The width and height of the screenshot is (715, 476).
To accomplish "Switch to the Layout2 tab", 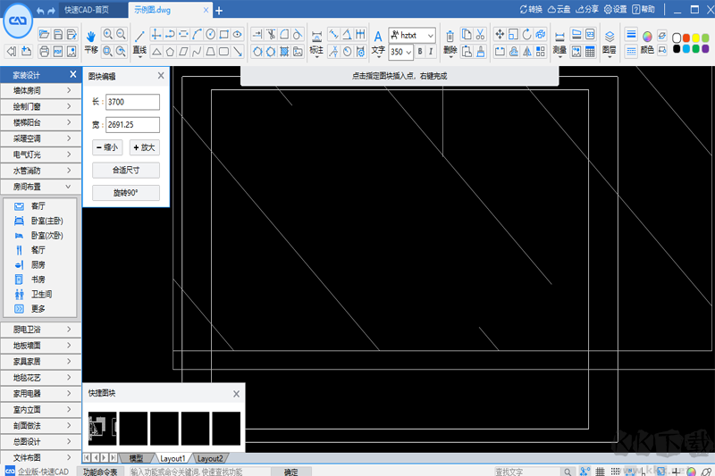I will point(210,458).
